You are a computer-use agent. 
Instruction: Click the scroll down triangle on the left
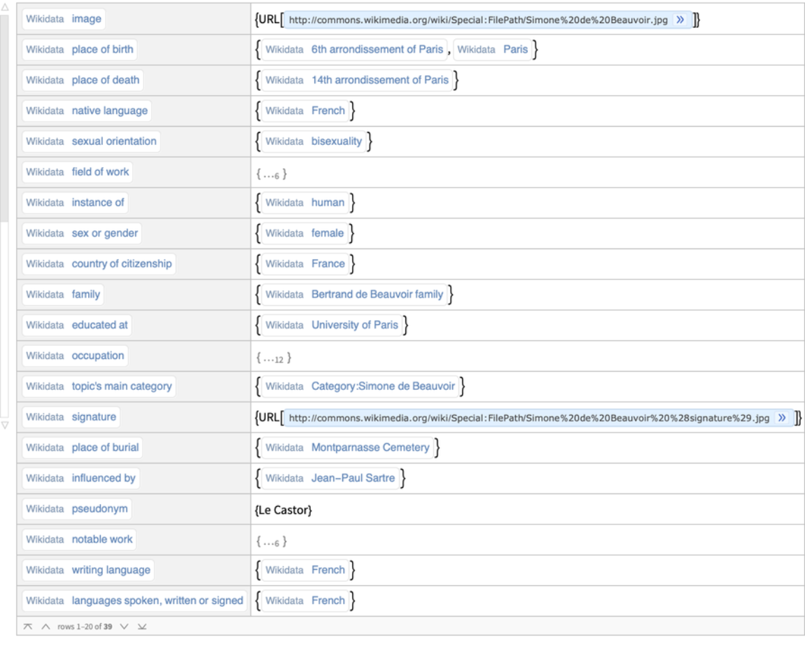click(5, 424)
